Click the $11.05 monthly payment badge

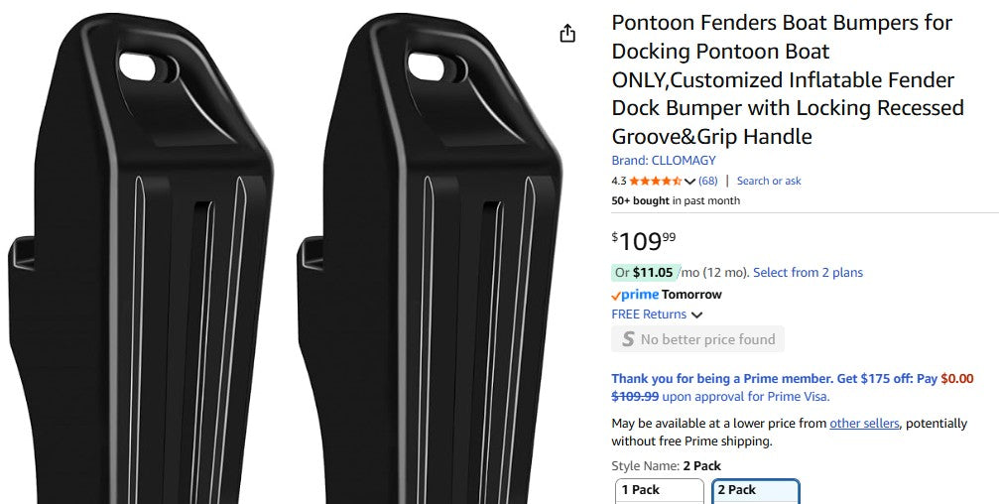coord(643,272)
